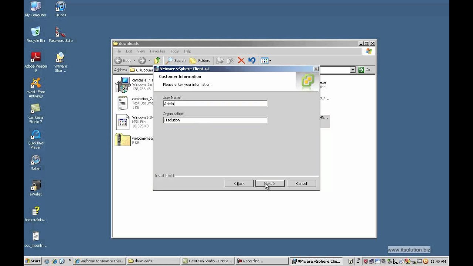Open View menu in downloads window
Viewport: 473px width, 266px height.
pyautogui.click(x=141, y=51)
